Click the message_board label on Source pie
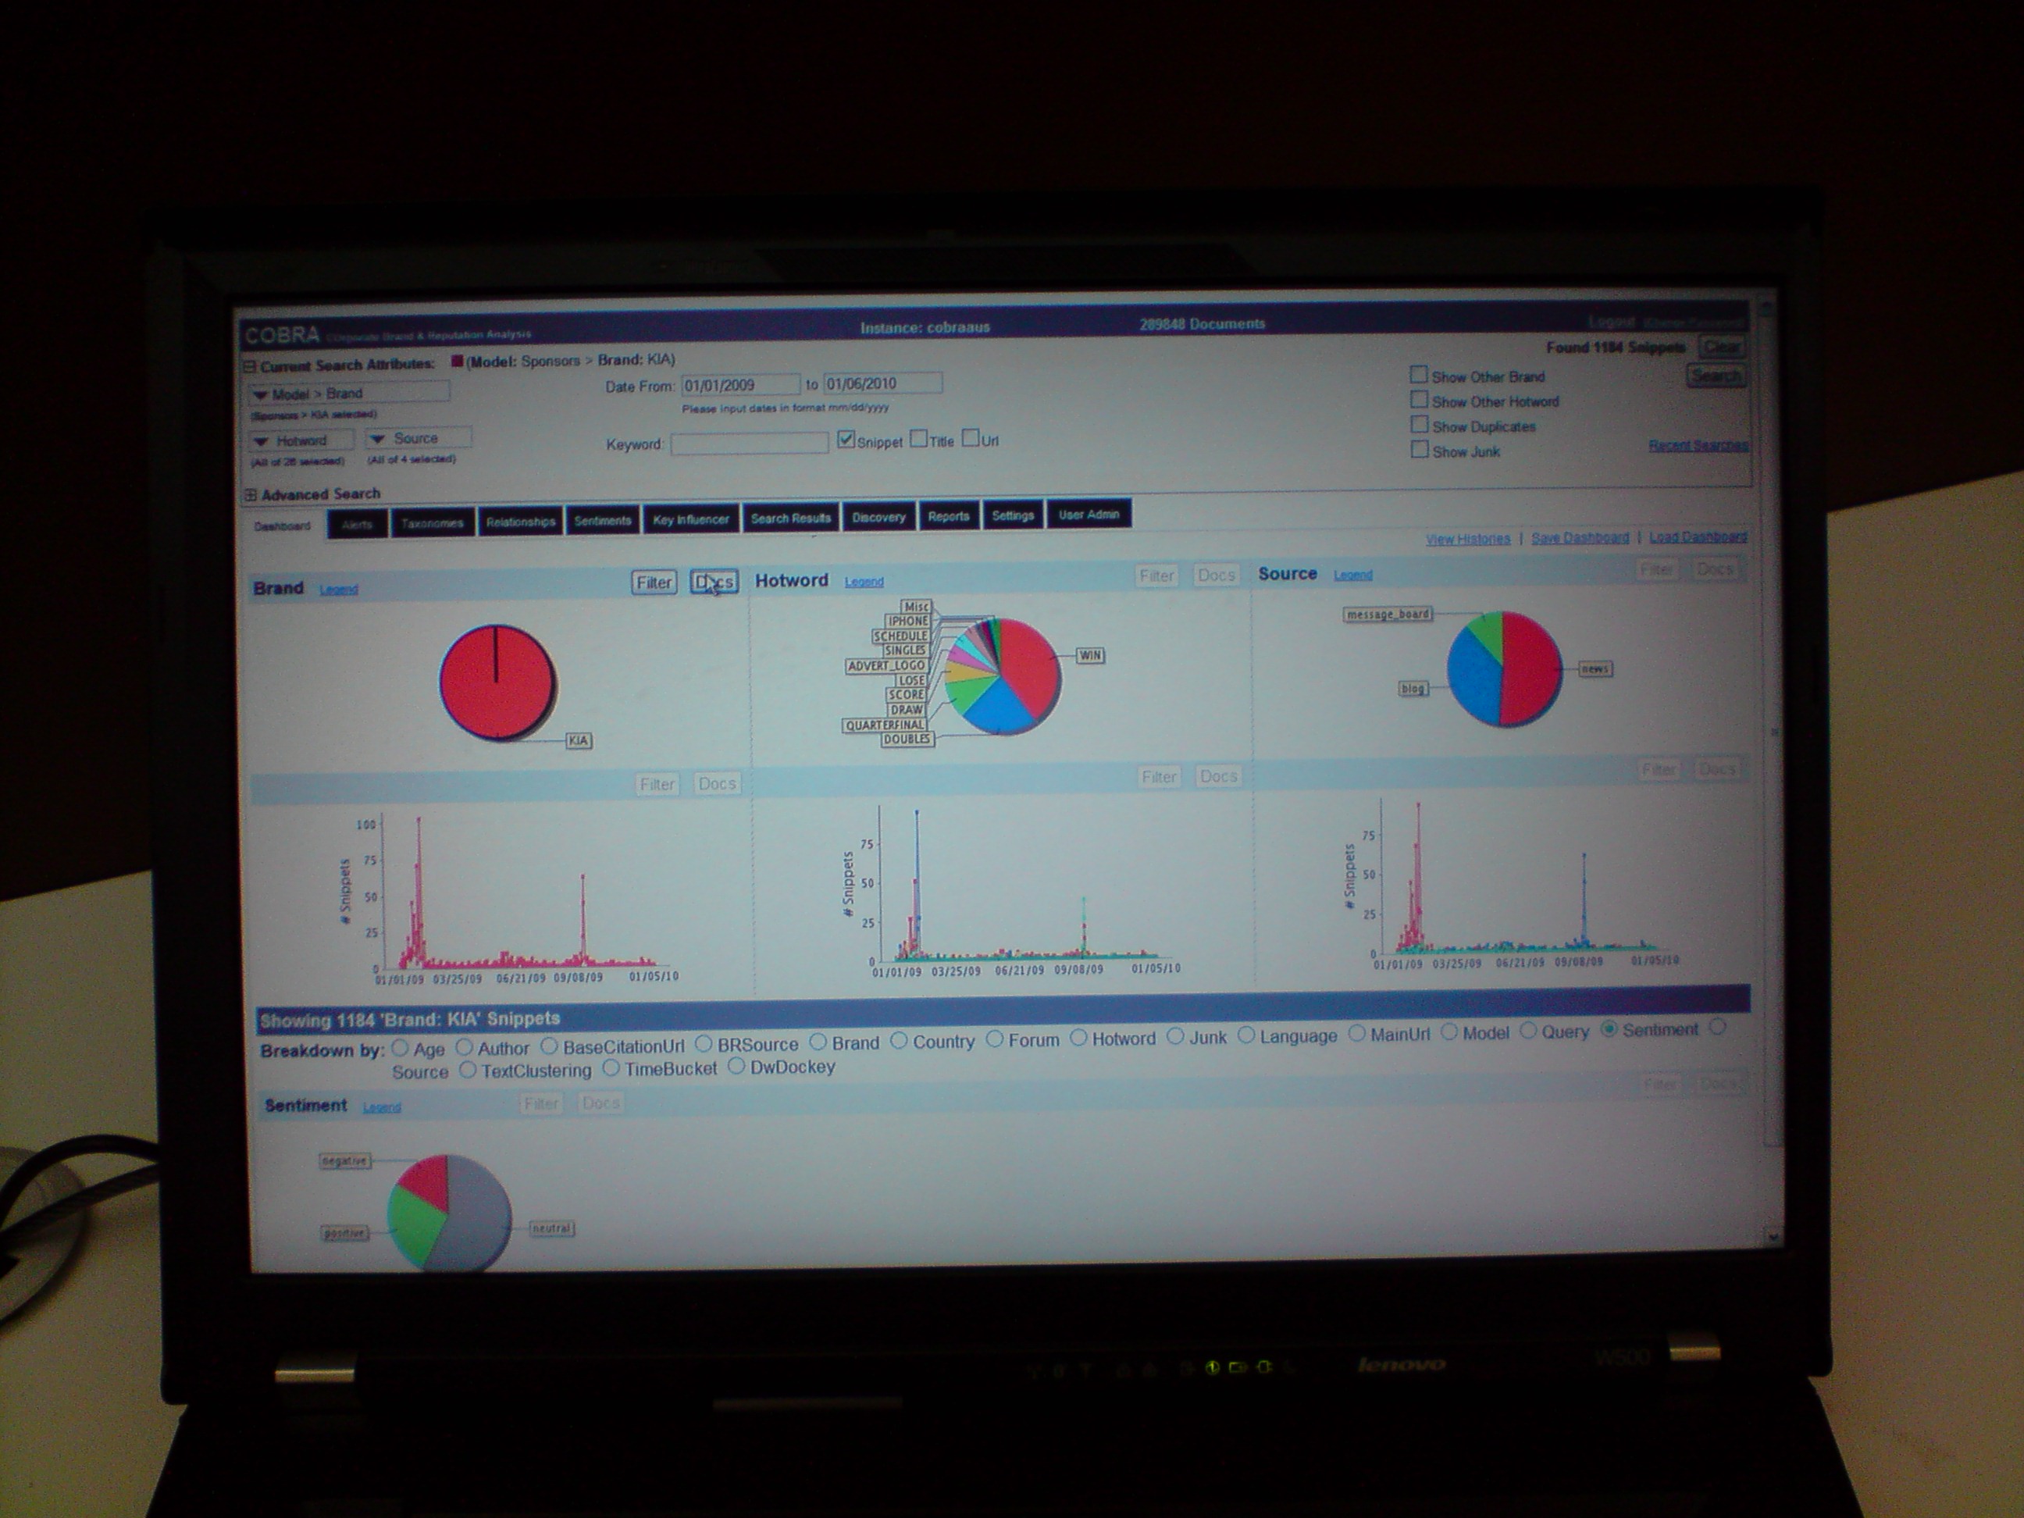Screen dimensions: 2024x1518 1387,614
